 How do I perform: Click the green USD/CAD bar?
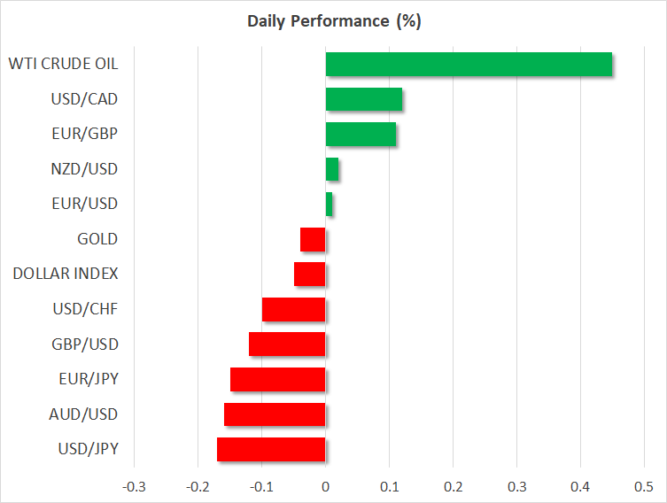point(364,99)
